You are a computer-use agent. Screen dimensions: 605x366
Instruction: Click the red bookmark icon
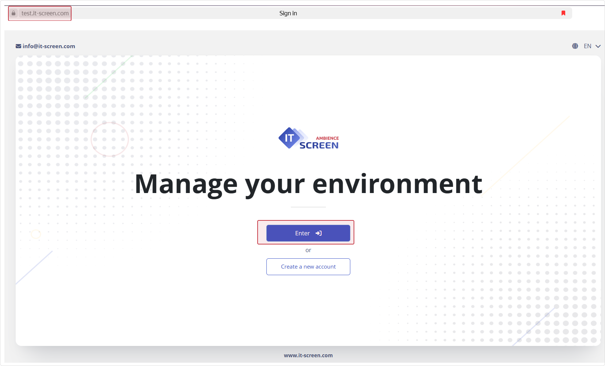click(563, 13)
